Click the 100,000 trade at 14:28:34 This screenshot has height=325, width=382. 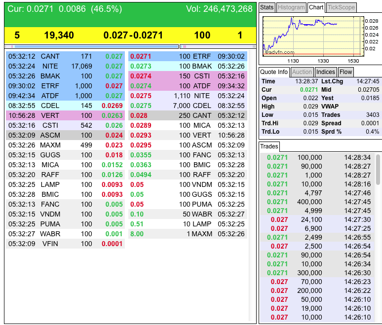pyautogui.click(x=317, y=157)
